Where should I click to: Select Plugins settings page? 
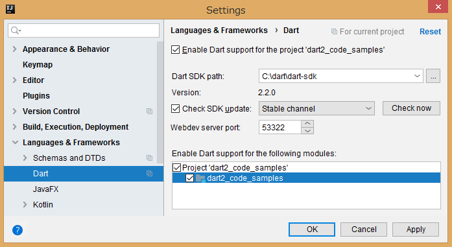point(36,96)
